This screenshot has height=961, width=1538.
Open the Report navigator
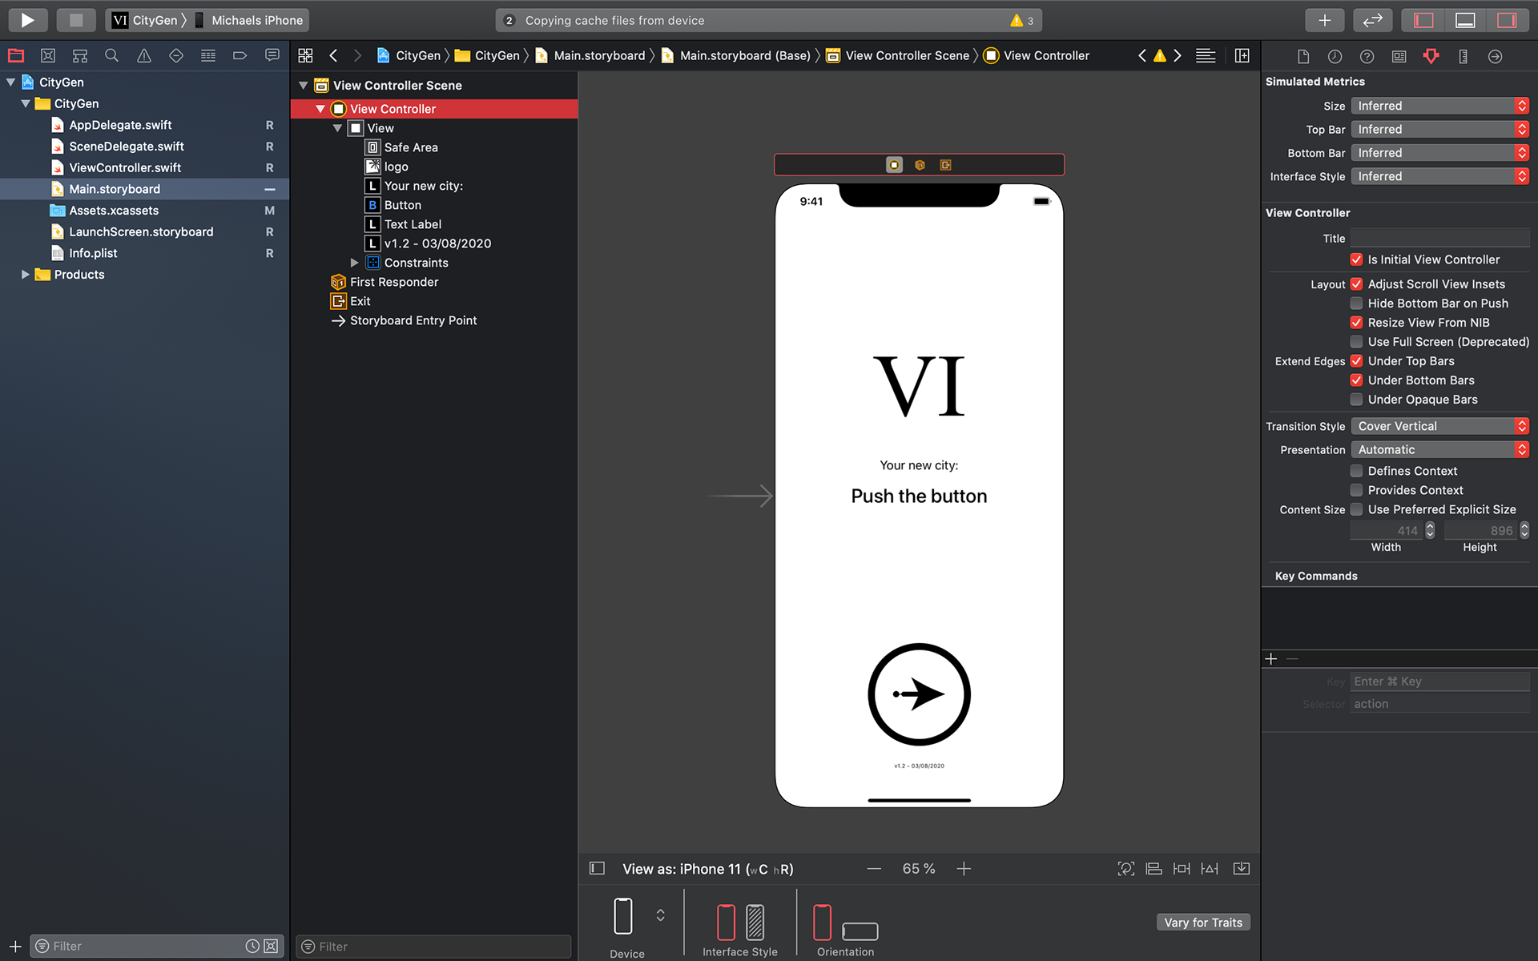pyautogui.click(x=272, y=55)
